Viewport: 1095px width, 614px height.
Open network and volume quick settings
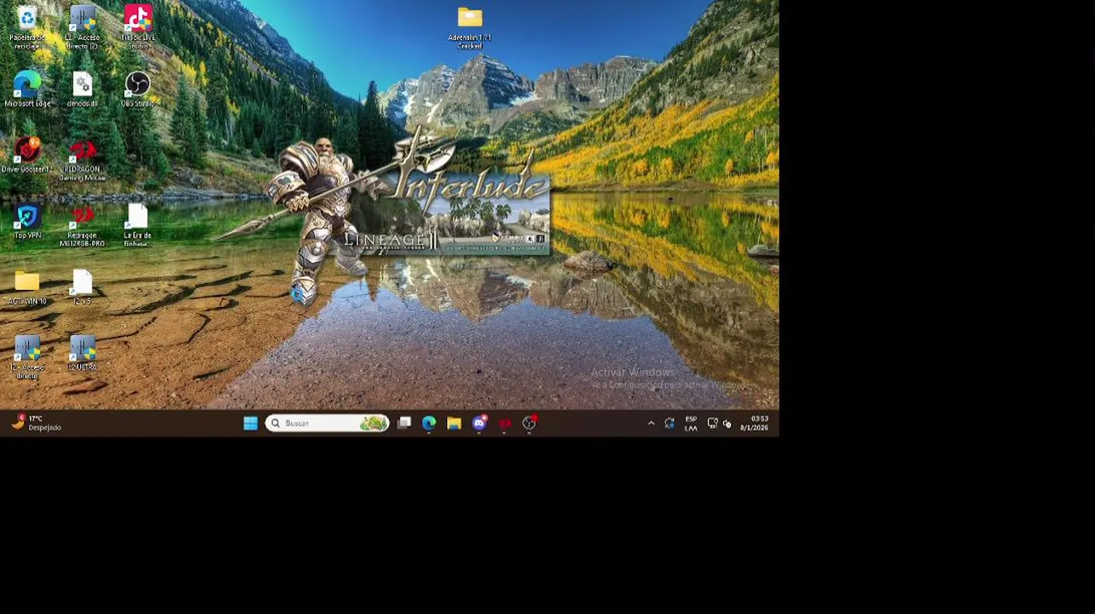720,423
